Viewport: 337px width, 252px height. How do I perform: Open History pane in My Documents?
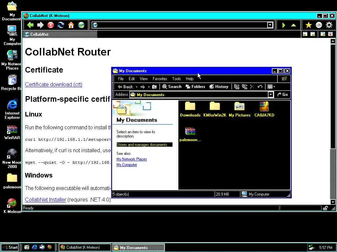coord(219,87)
